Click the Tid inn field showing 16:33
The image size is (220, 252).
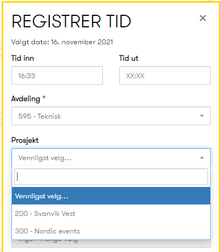pos(57,75)
